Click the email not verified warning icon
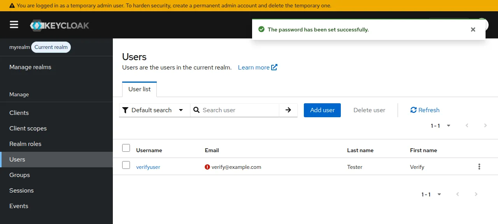This screenshot has height=224, width=498. coord(207,167)
